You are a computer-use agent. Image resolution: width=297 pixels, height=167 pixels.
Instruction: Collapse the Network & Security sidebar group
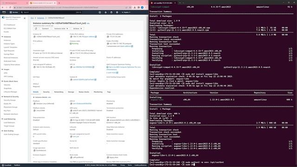click(2, 97)
